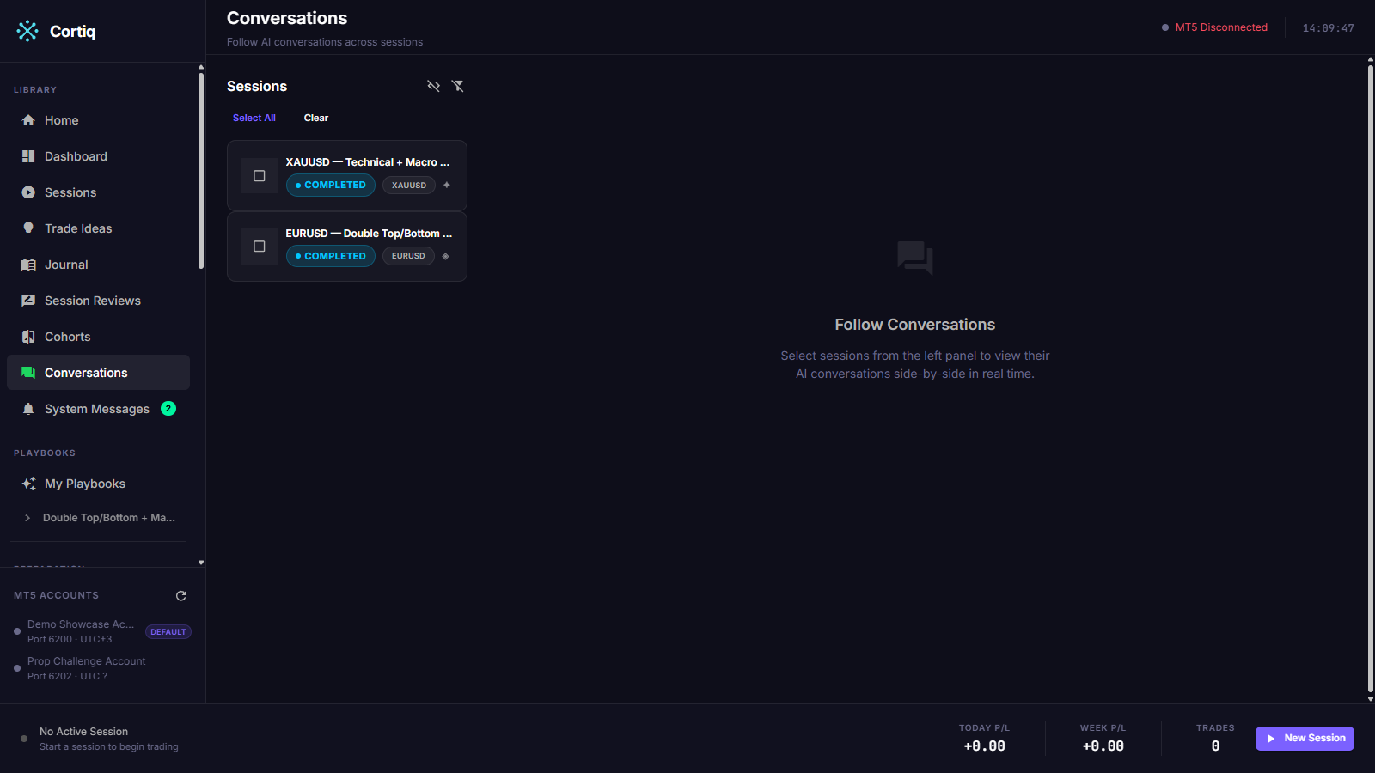
Task: Open the EURUSD — Double Top/Bottom session title
Action: 369,234
